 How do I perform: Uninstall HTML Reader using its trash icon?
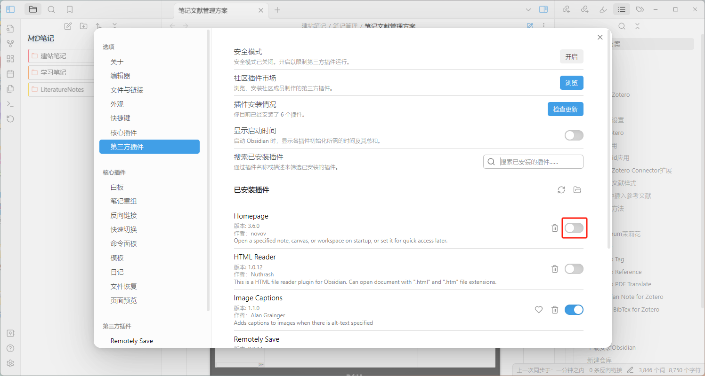[555, 269]
